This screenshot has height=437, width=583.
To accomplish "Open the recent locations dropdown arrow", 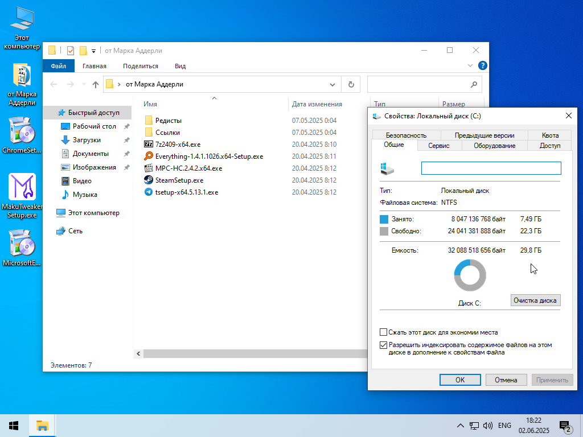I will (x=84, y=84).
